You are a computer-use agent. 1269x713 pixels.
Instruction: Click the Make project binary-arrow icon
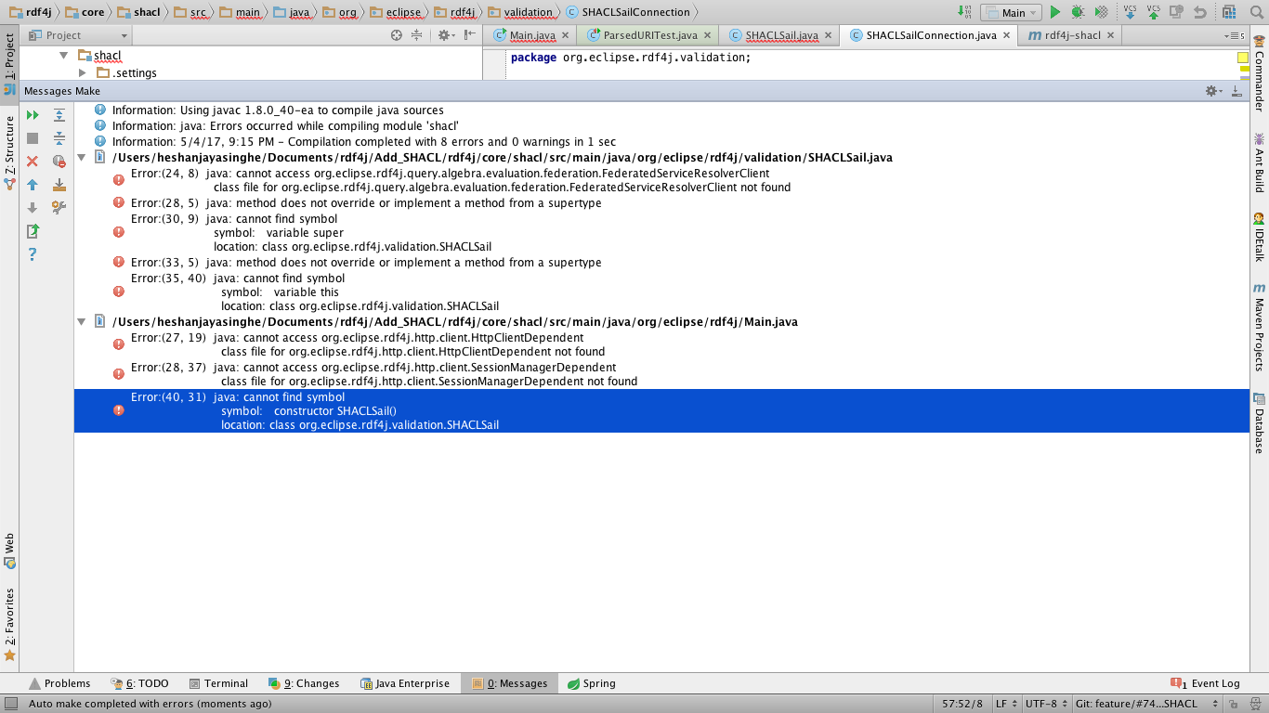(x=964, y=12)
